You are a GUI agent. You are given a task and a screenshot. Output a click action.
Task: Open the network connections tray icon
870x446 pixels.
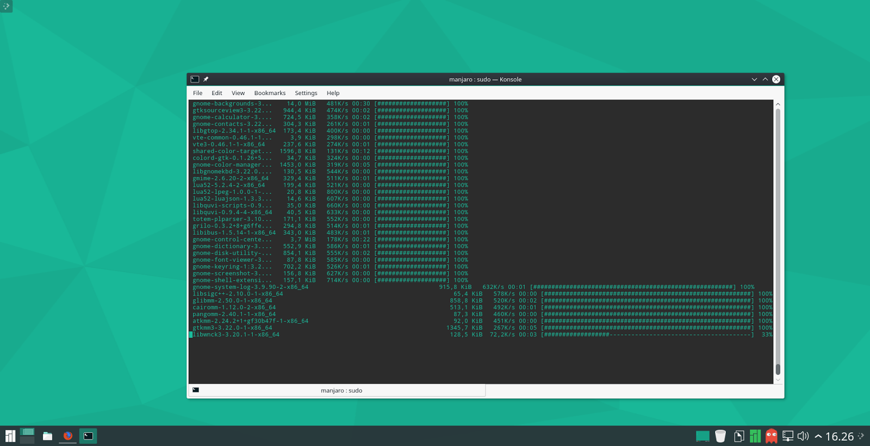[788, 436]
